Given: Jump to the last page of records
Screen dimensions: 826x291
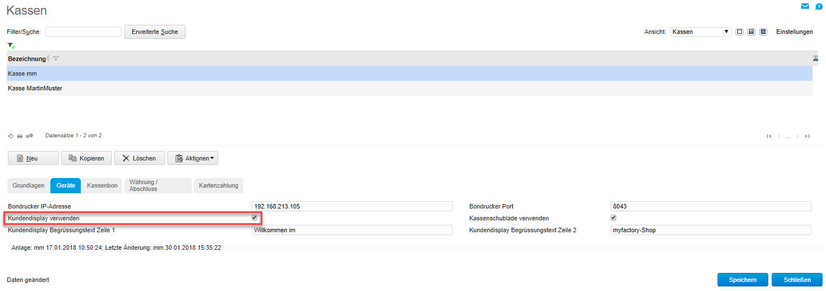Looking at the screenshot, I should coord(807,136).
